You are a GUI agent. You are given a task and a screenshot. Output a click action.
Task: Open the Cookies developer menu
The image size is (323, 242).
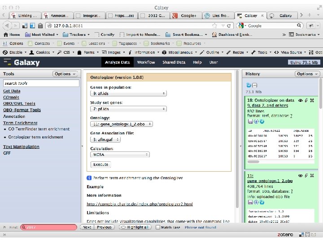(x=42, y=52)
